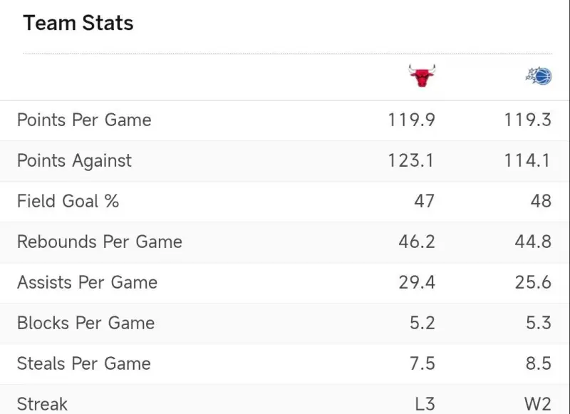Select the 25.6 assists value
The width and height of the screenshot is (570, 414).
(533, 282)
